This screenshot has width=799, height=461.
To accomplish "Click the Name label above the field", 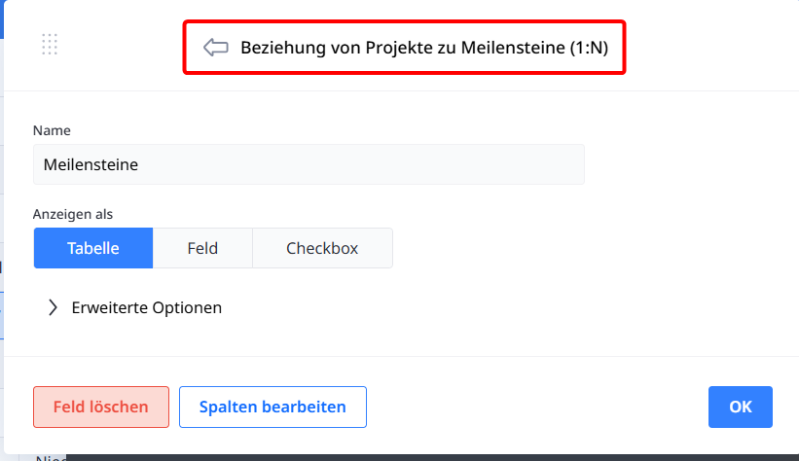I will coord(52,130).
